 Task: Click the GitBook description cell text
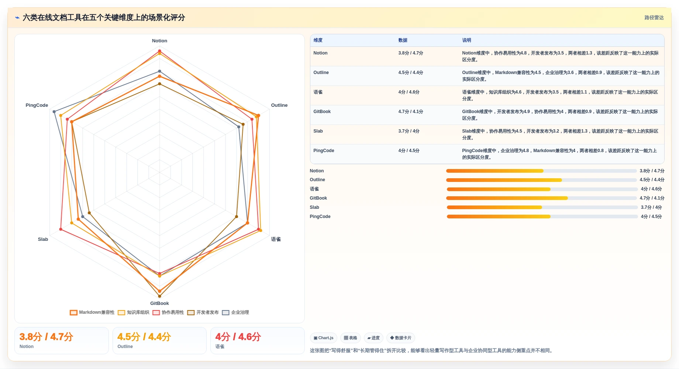560,115
